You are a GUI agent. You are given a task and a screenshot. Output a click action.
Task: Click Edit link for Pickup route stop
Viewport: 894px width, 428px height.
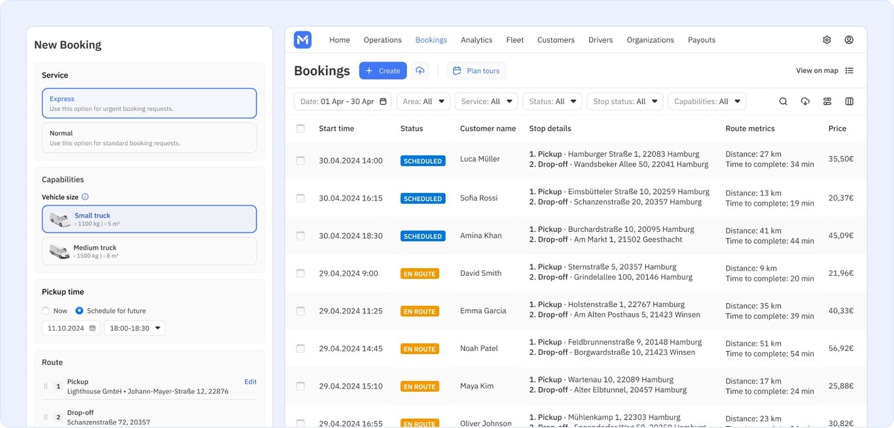click(250, 382)
